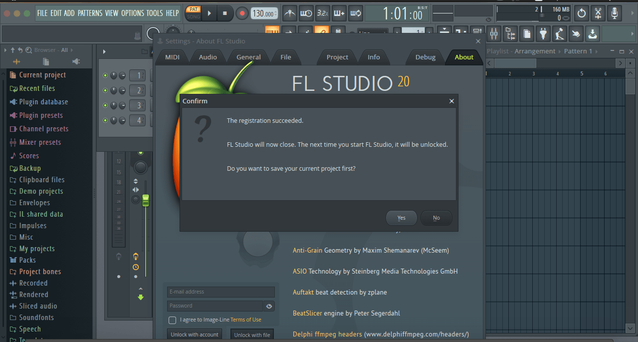Image resolution: width=638 pixels, height=342 pixels.
Task: Click the browser files filter icon
Action: [x=46, y=61]
